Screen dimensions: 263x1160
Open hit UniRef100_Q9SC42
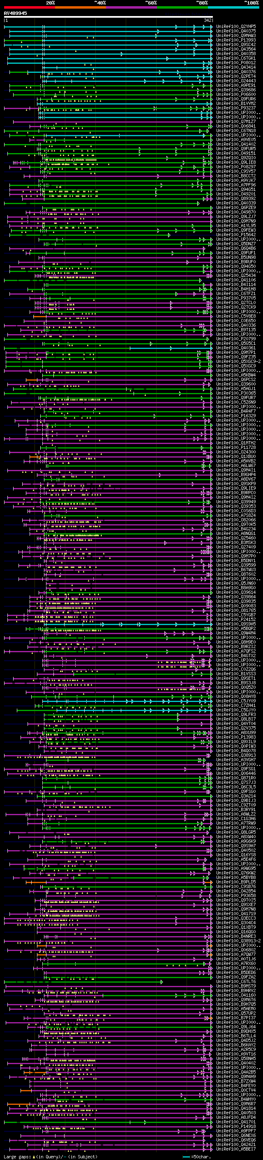click(x=236, y=45)
